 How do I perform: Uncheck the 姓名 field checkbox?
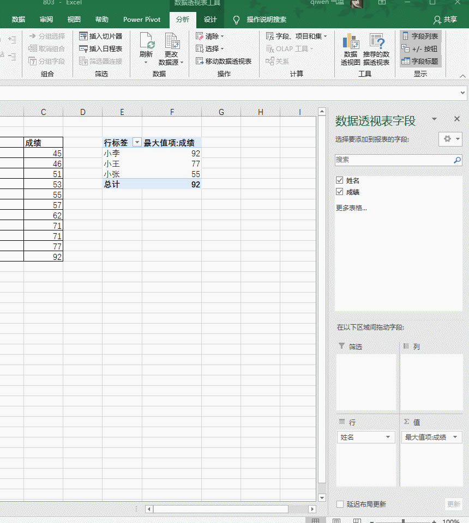point(340,180)
